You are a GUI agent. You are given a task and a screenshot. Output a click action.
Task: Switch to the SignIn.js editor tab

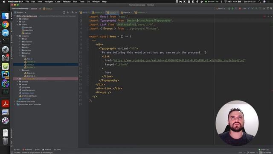coord(126,12)
